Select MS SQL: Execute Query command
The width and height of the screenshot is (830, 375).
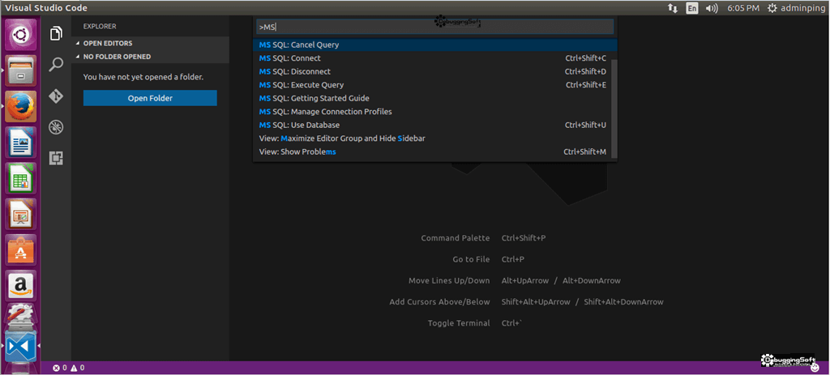click(x=433, y=84)
